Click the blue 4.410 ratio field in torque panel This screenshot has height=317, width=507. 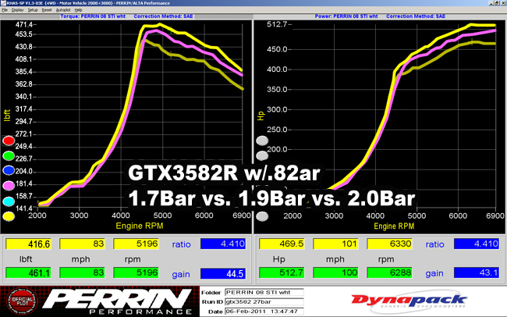click(223, 244)
